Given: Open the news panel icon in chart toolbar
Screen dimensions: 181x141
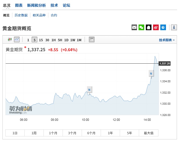Looking at the screenshot, I should click(92, 40).
